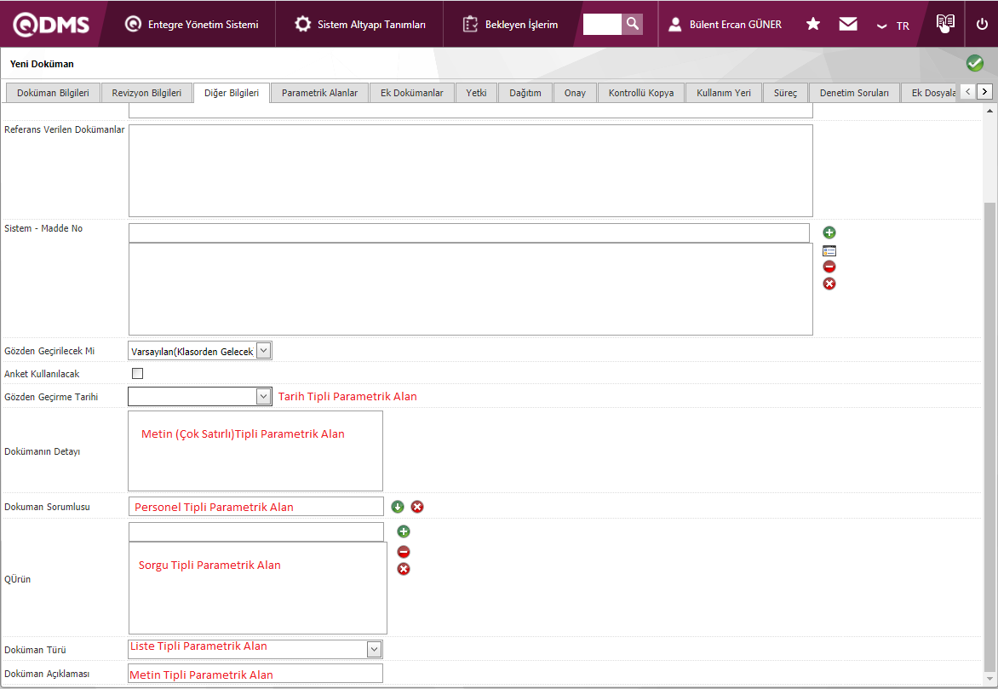Click the power logout icon
Viewport: 998px width, 689px height.
pyautogui.click(x=982, y=24)
